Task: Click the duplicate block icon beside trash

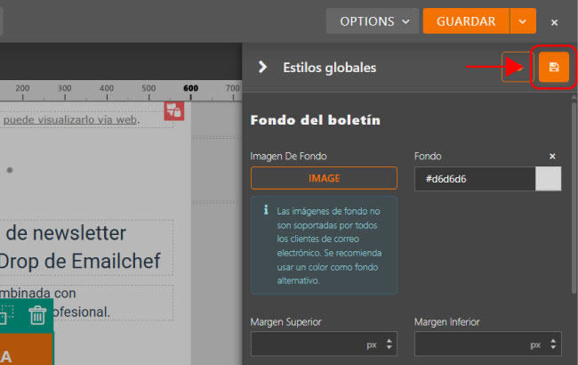Action: point(7,314)
